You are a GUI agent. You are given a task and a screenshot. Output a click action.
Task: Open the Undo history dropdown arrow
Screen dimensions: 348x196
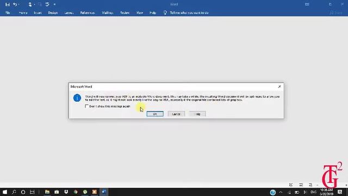(x=19, y=4)
